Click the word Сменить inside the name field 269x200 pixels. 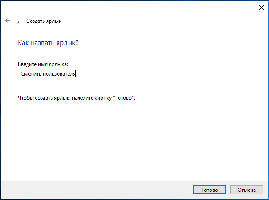31,74
